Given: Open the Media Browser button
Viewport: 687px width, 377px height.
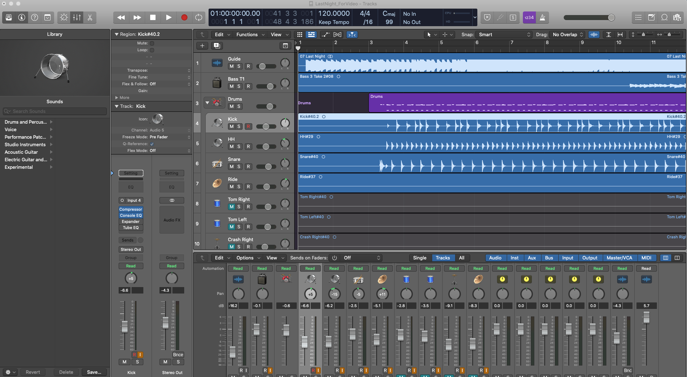Looking at the screenshot, I should click(677, 17).
